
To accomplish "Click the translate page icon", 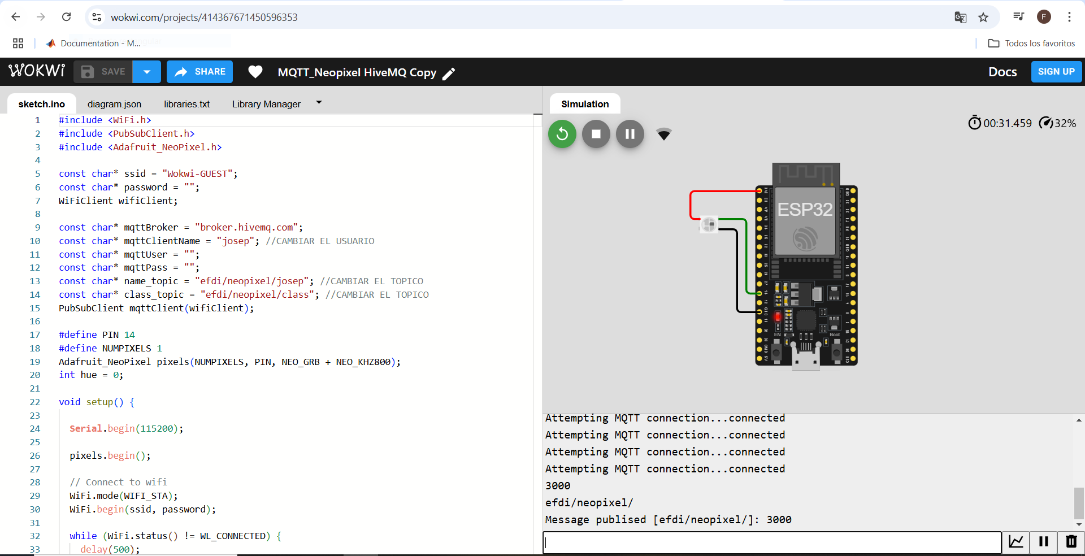I will click(x=960, y=18).
